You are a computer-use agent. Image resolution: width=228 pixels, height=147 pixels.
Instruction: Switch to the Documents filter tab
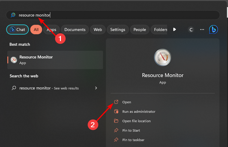pos(75,30)
